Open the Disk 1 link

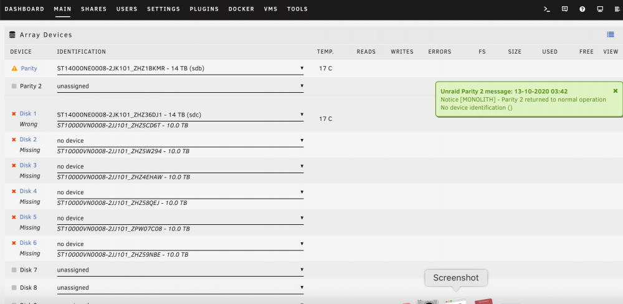pos(28,113)
